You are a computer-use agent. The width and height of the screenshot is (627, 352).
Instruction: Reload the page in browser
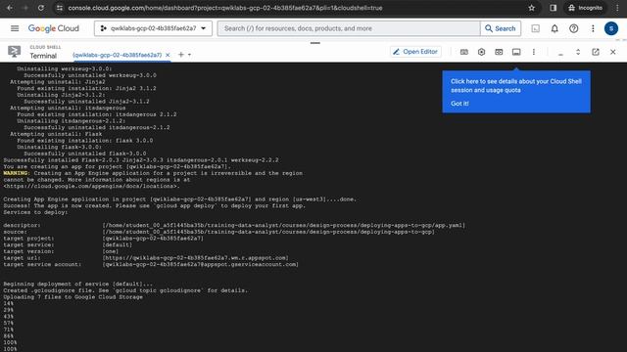(x=41, y=8)
